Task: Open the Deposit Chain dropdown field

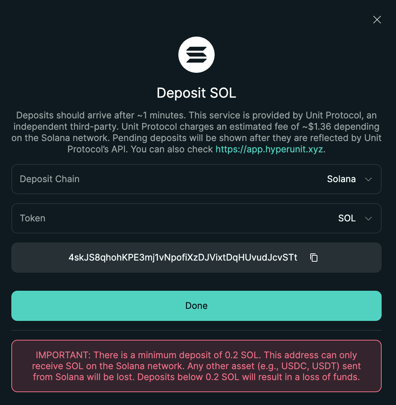Action: [196, 179]
